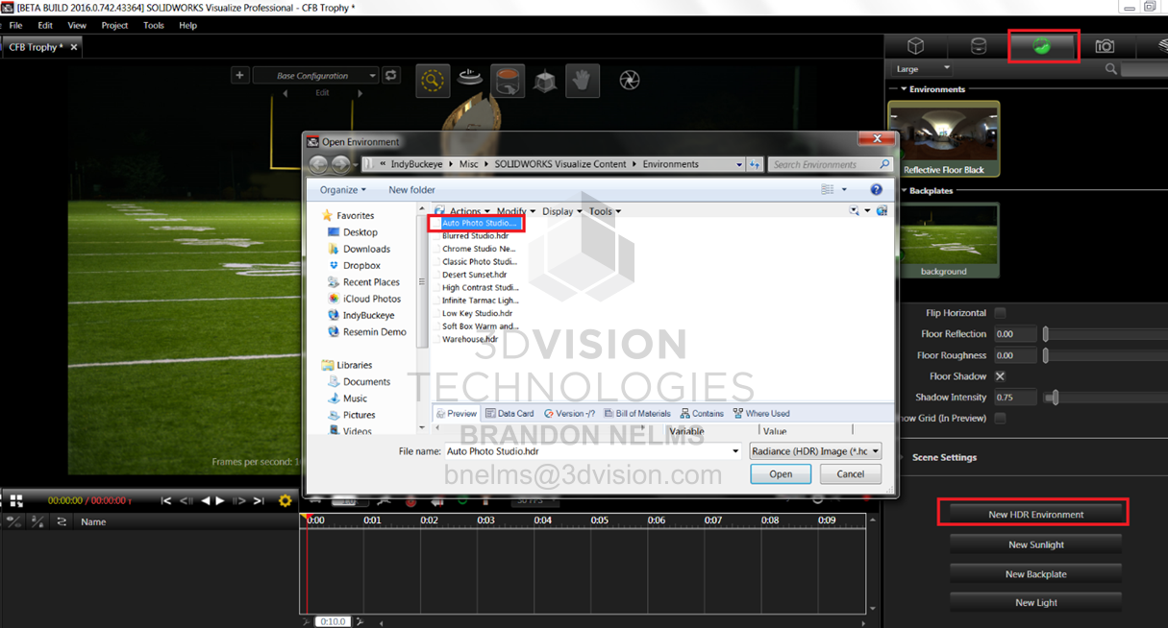Select the magnifier selection tool in viewport toolbar
This screenshot has height=628, width=1168.
click(x=433, y=81)
